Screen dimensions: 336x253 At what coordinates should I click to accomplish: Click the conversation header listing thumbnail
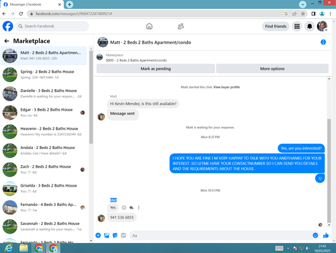click(x=103, y=42)
